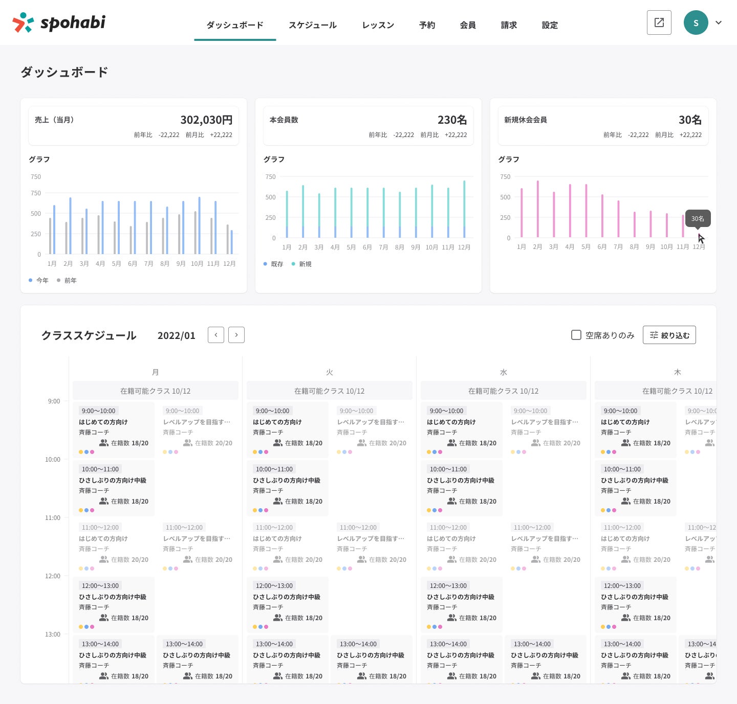Open the レッスン tab

pos(378,25)
